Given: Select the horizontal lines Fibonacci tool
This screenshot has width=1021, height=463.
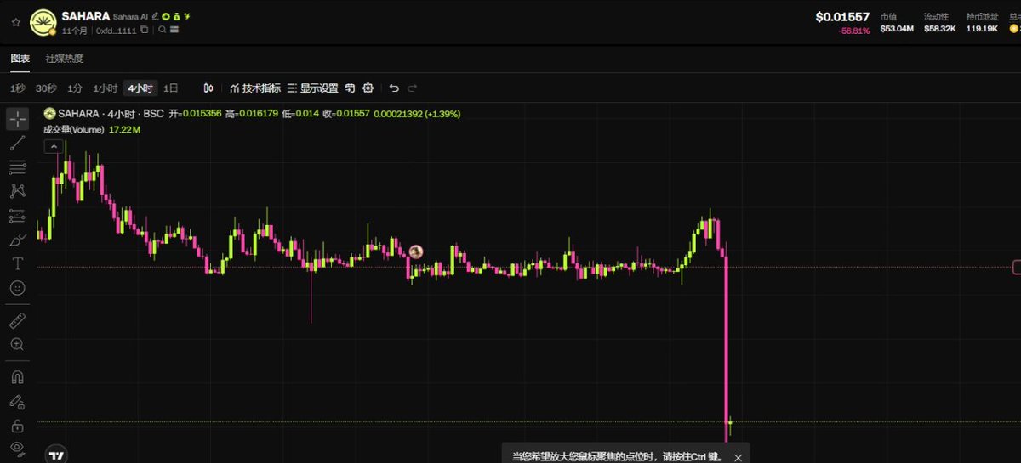Looking at the screenshot, I should 18,167.
